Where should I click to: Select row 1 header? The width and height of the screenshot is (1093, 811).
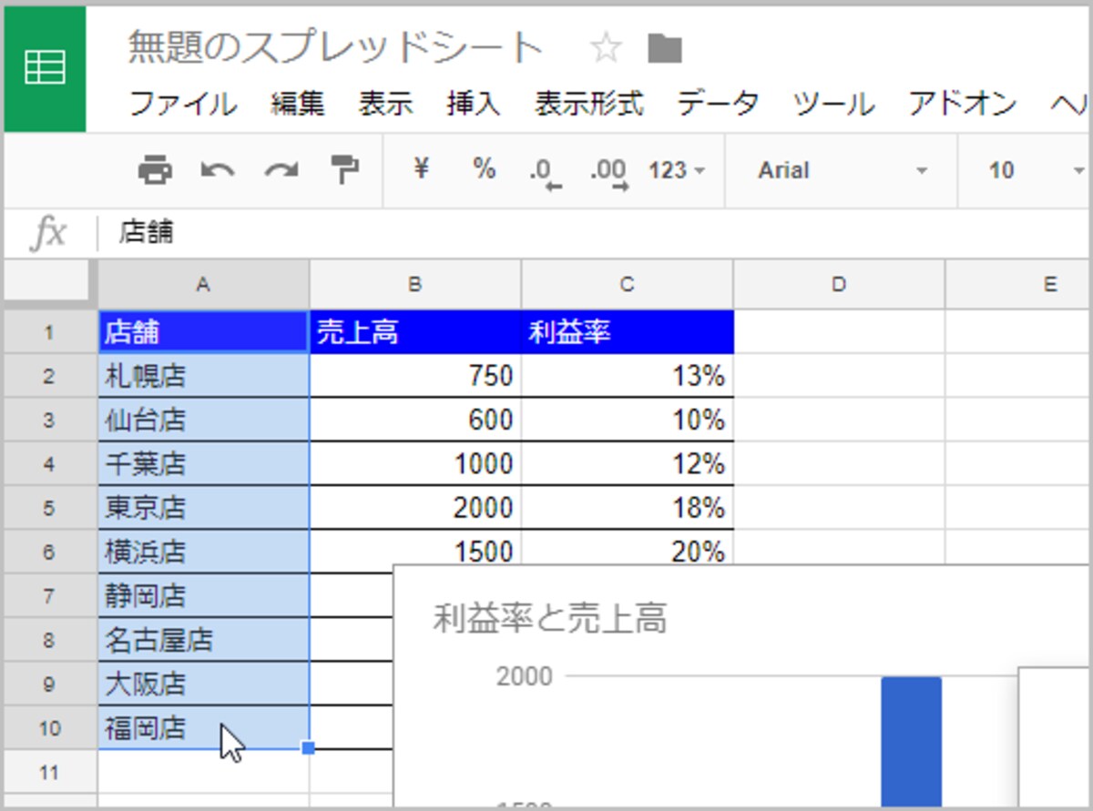(48, 332)
